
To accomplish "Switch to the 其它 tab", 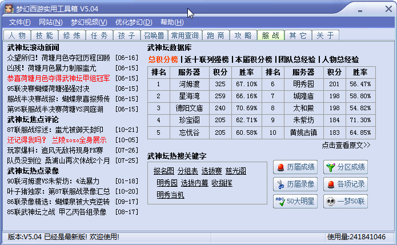I will coord(298,35).
